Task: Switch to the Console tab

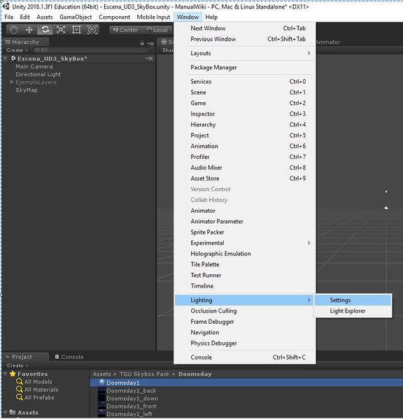Action: 69,357
